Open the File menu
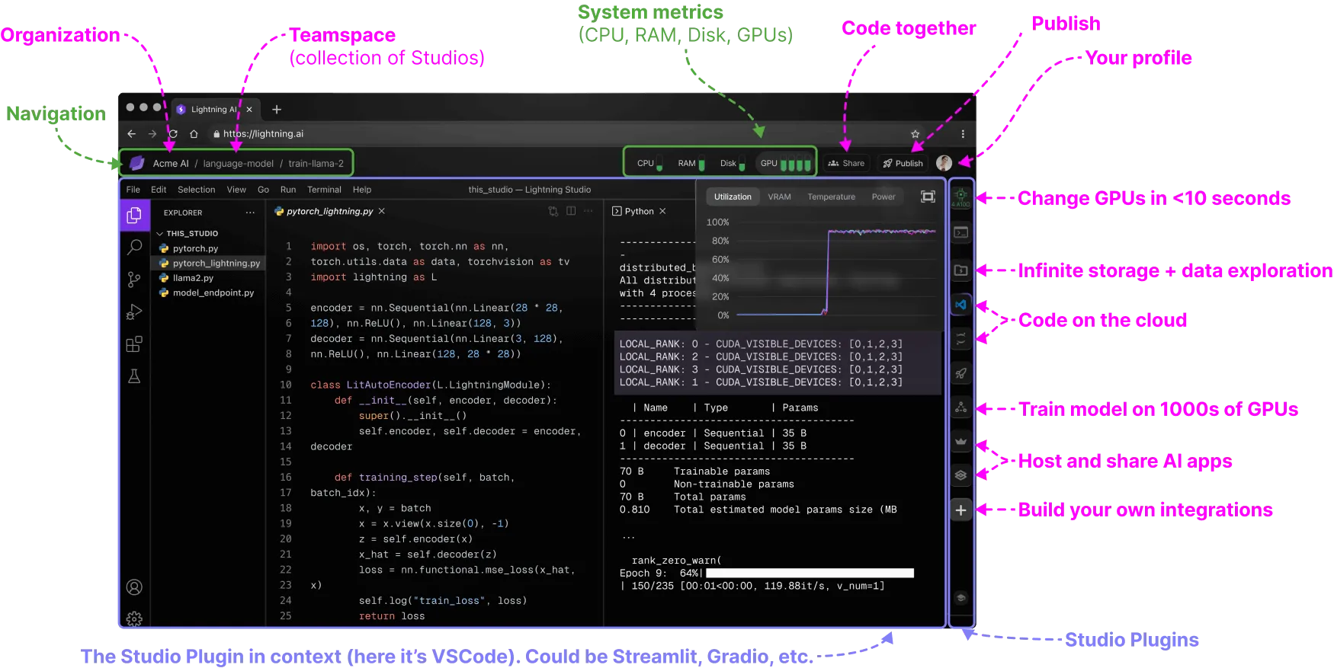 click(133, 190)
